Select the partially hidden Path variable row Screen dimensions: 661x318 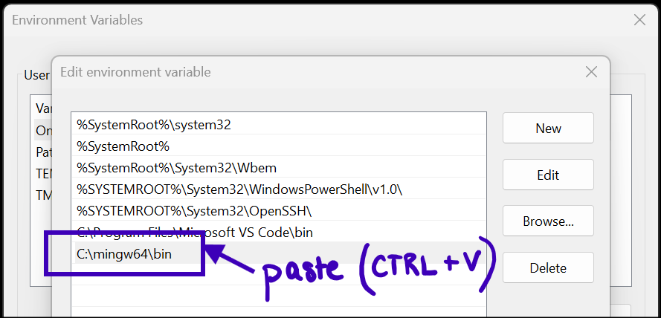pyautogui.click(x=43, y=152)
